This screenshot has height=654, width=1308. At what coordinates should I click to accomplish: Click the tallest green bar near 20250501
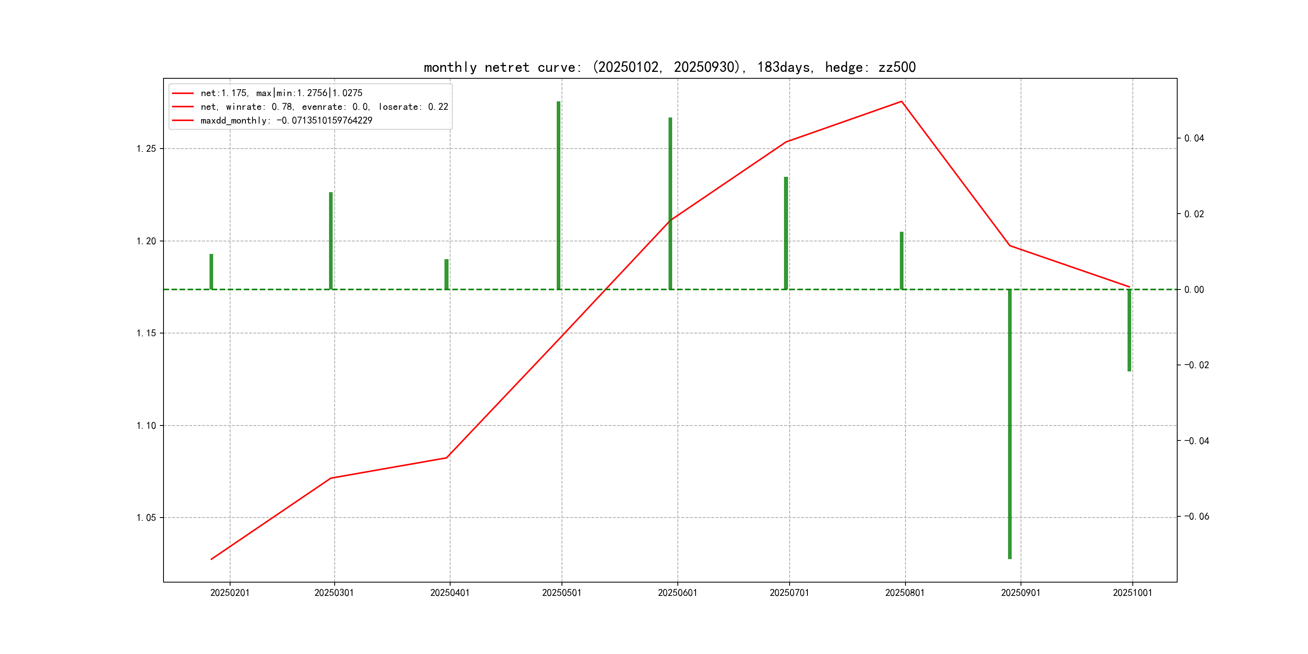(x=559, y=195)
